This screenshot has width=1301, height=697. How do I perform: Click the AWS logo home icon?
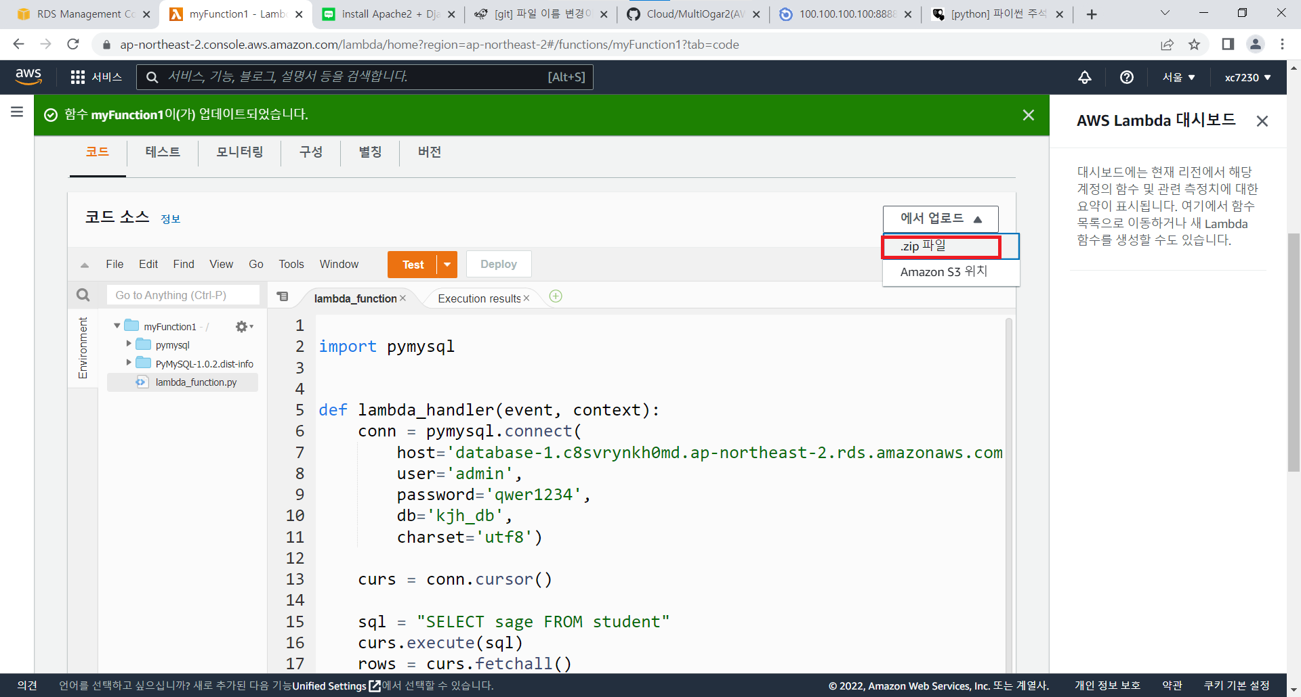click(28, 76)
